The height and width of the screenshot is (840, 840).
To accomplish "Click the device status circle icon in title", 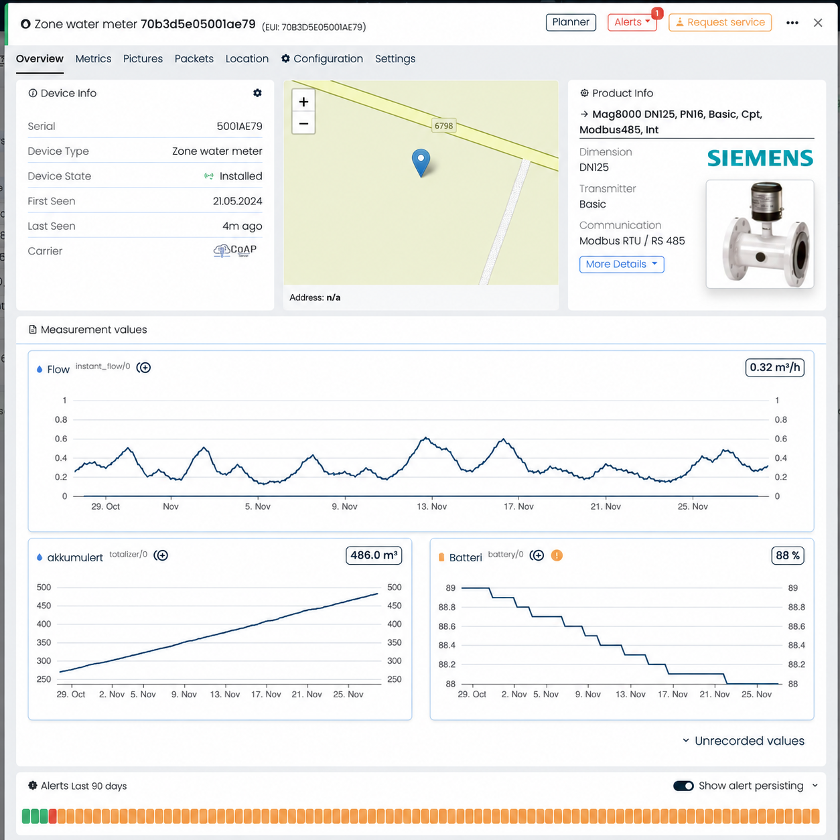I will (x=25, y=24).
